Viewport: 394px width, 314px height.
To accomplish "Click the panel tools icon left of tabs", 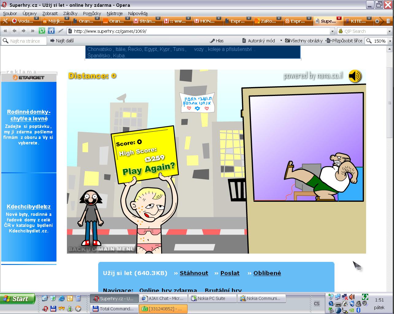I will (x=5, y=21).
